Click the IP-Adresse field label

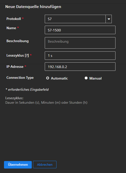(x=15, y=67)
